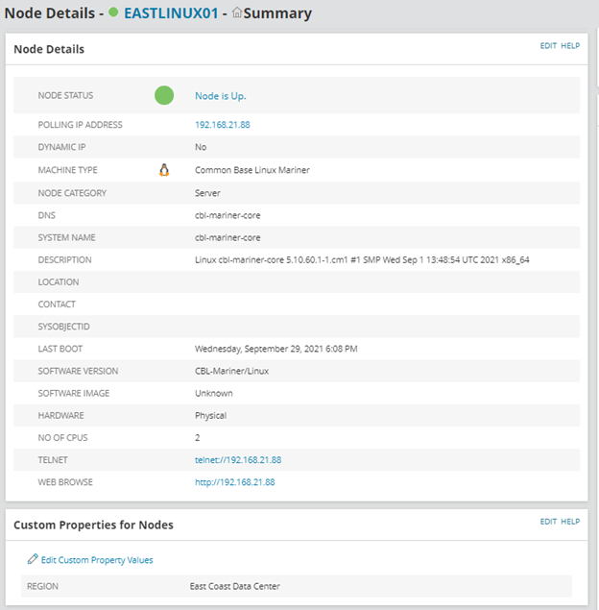The width and height of the screenshot is (599, 610).
Task: Click HELP in the Custom Properties panel
Action: (x=570, y=522)
